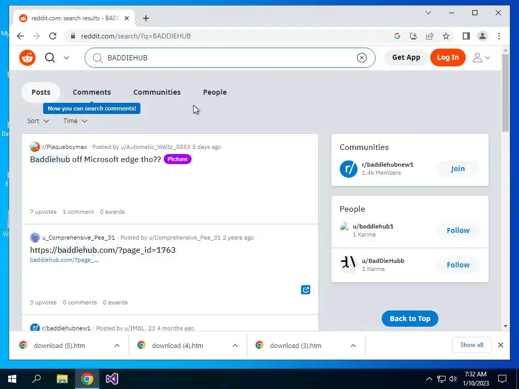Expand the chevron next to the magnifier icon
This screenshot has height=389, width=519.
pyautogui.click(x=66, y=58)
